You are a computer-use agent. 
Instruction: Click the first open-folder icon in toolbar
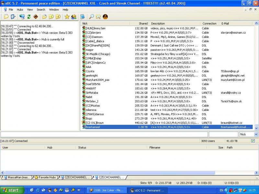6,16
